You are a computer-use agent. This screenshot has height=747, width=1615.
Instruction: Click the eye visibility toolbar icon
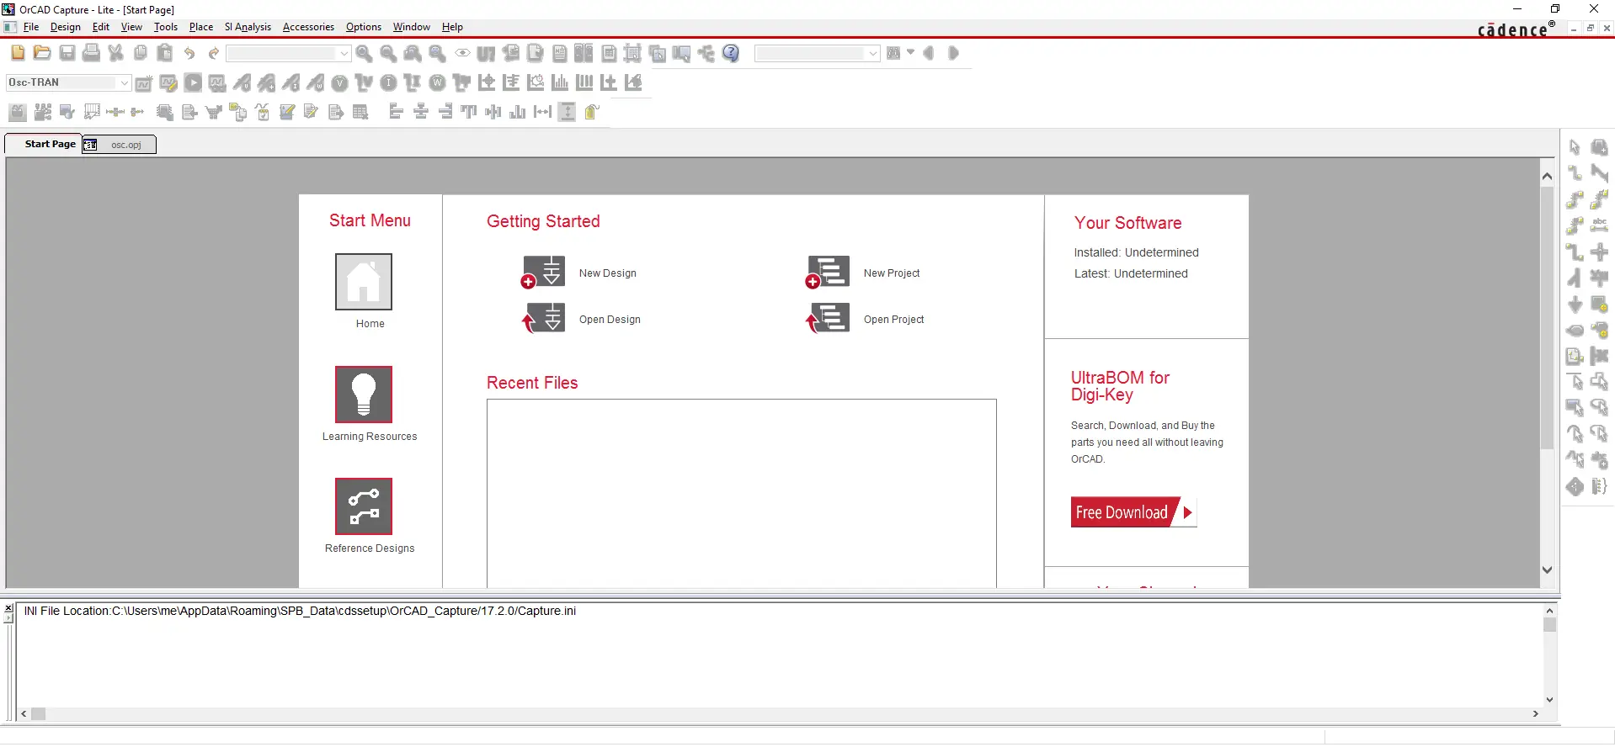point(462,53)
